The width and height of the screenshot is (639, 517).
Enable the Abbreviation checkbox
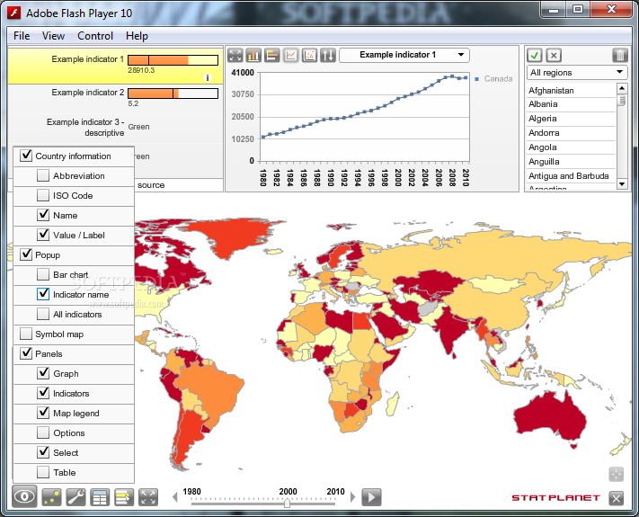pos(43,175)
